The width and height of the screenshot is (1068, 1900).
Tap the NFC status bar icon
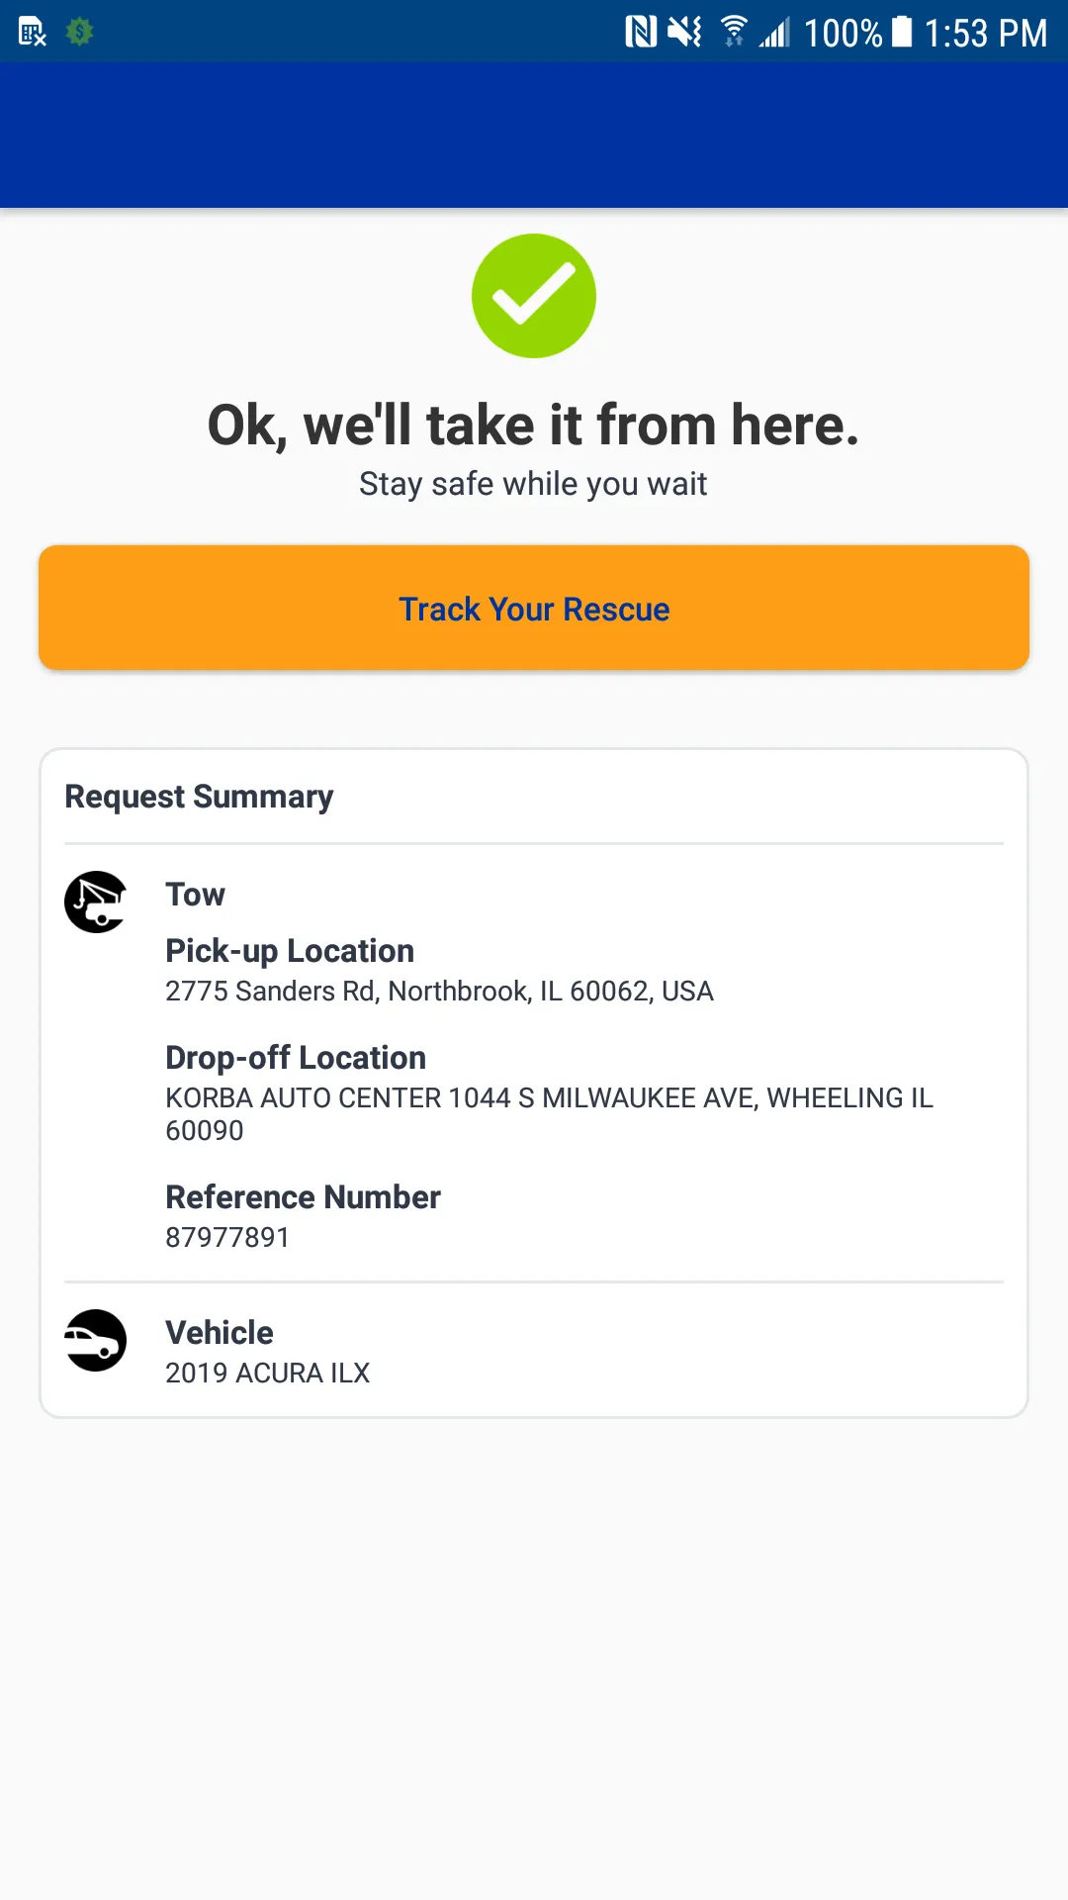[641, 33]
